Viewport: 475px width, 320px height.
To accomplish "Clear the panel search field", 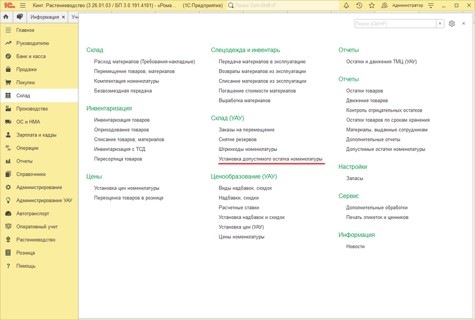I will 440,24.
